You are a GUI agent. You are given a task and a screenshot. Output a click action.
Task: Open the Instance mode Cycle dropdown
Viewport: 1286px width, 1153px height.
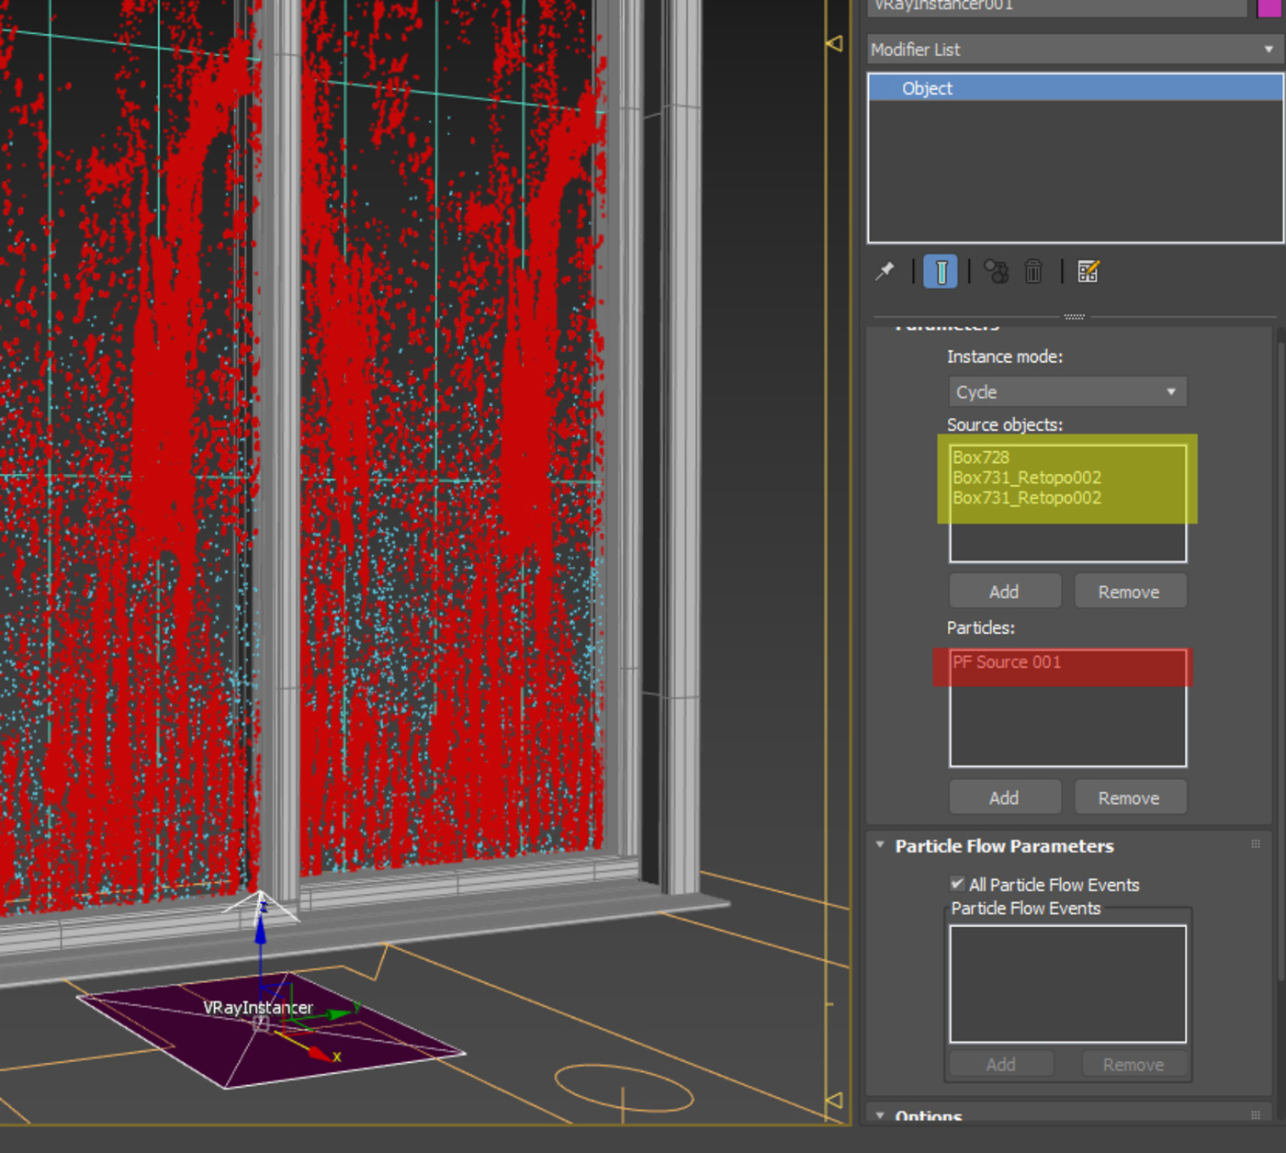click(1067, 392)
